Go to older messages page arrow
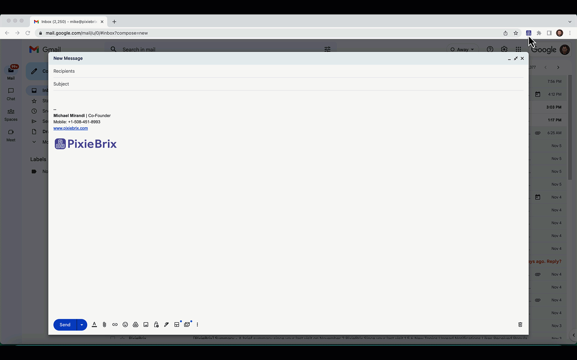 coord(558,67)
